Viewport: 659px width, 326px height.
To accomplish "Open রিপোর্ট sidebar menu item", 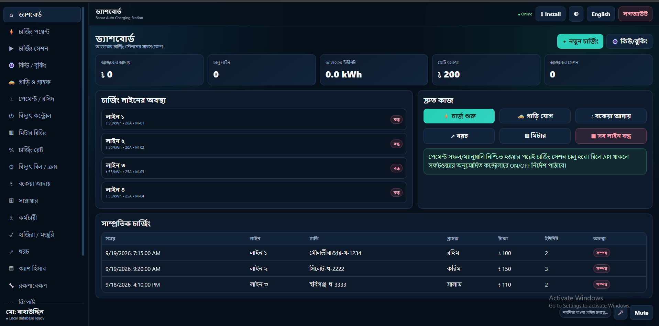I will click(42, 301).
